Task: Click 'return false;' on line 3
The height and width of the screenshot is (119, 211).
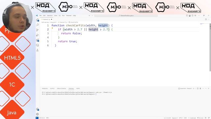Action: click(x=72, y=33)
